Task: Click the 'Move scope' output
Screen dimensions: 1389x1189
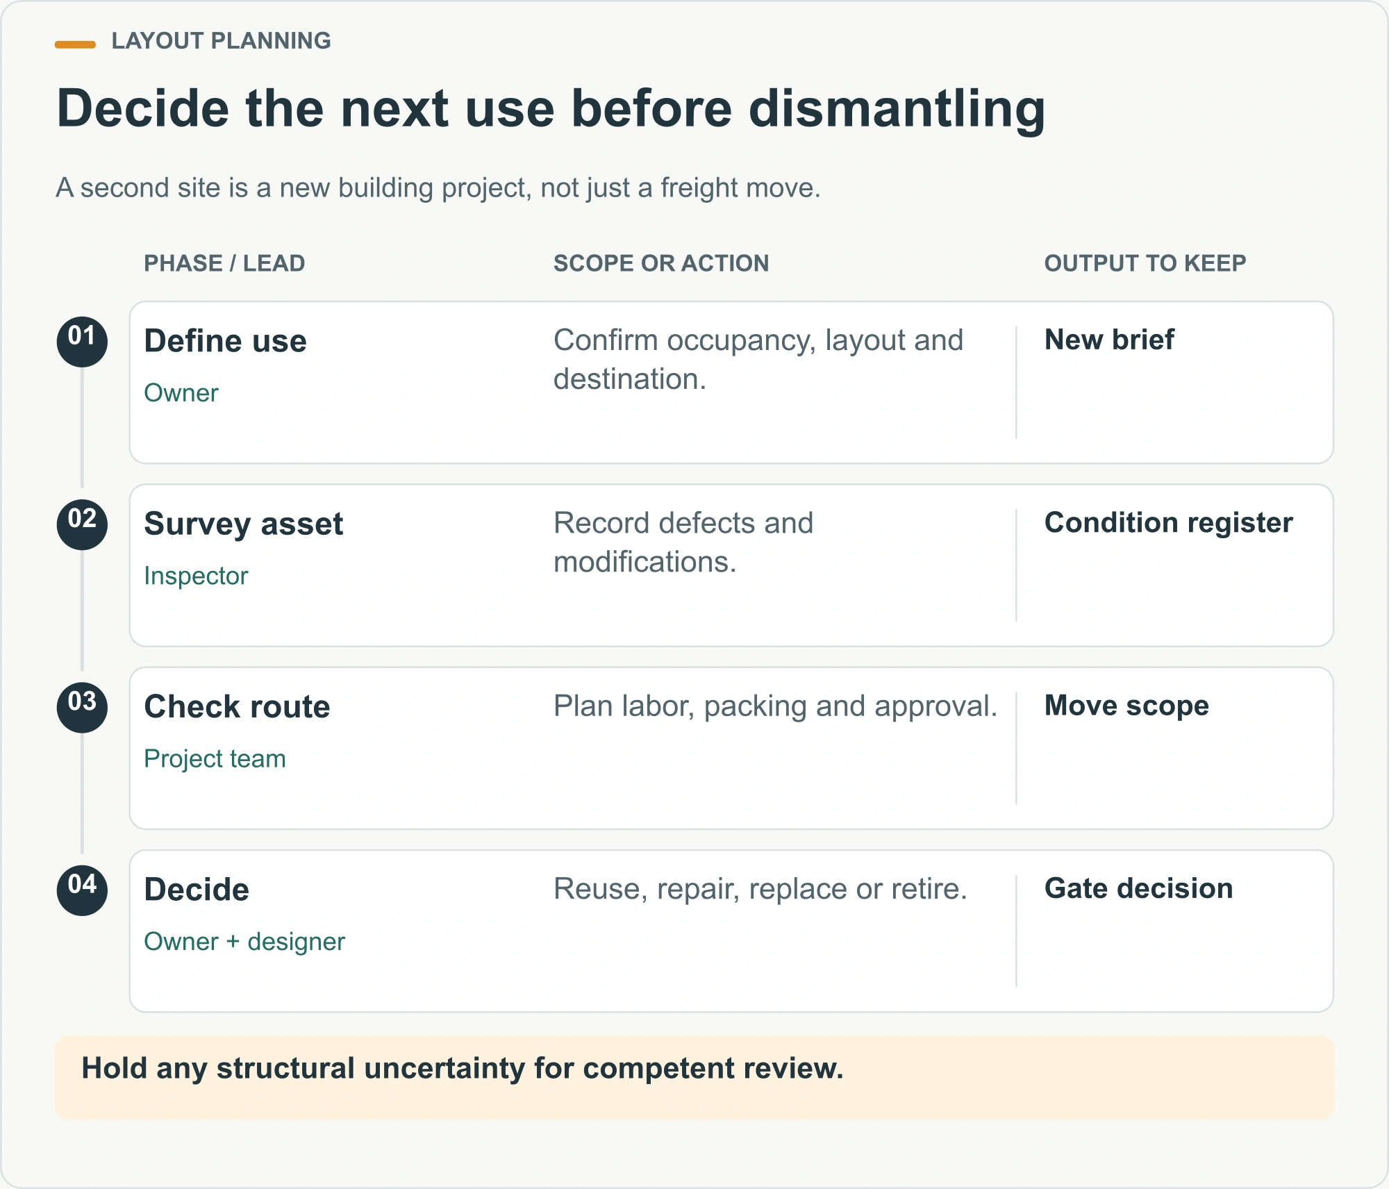Action: click(x=1126, y=706)
